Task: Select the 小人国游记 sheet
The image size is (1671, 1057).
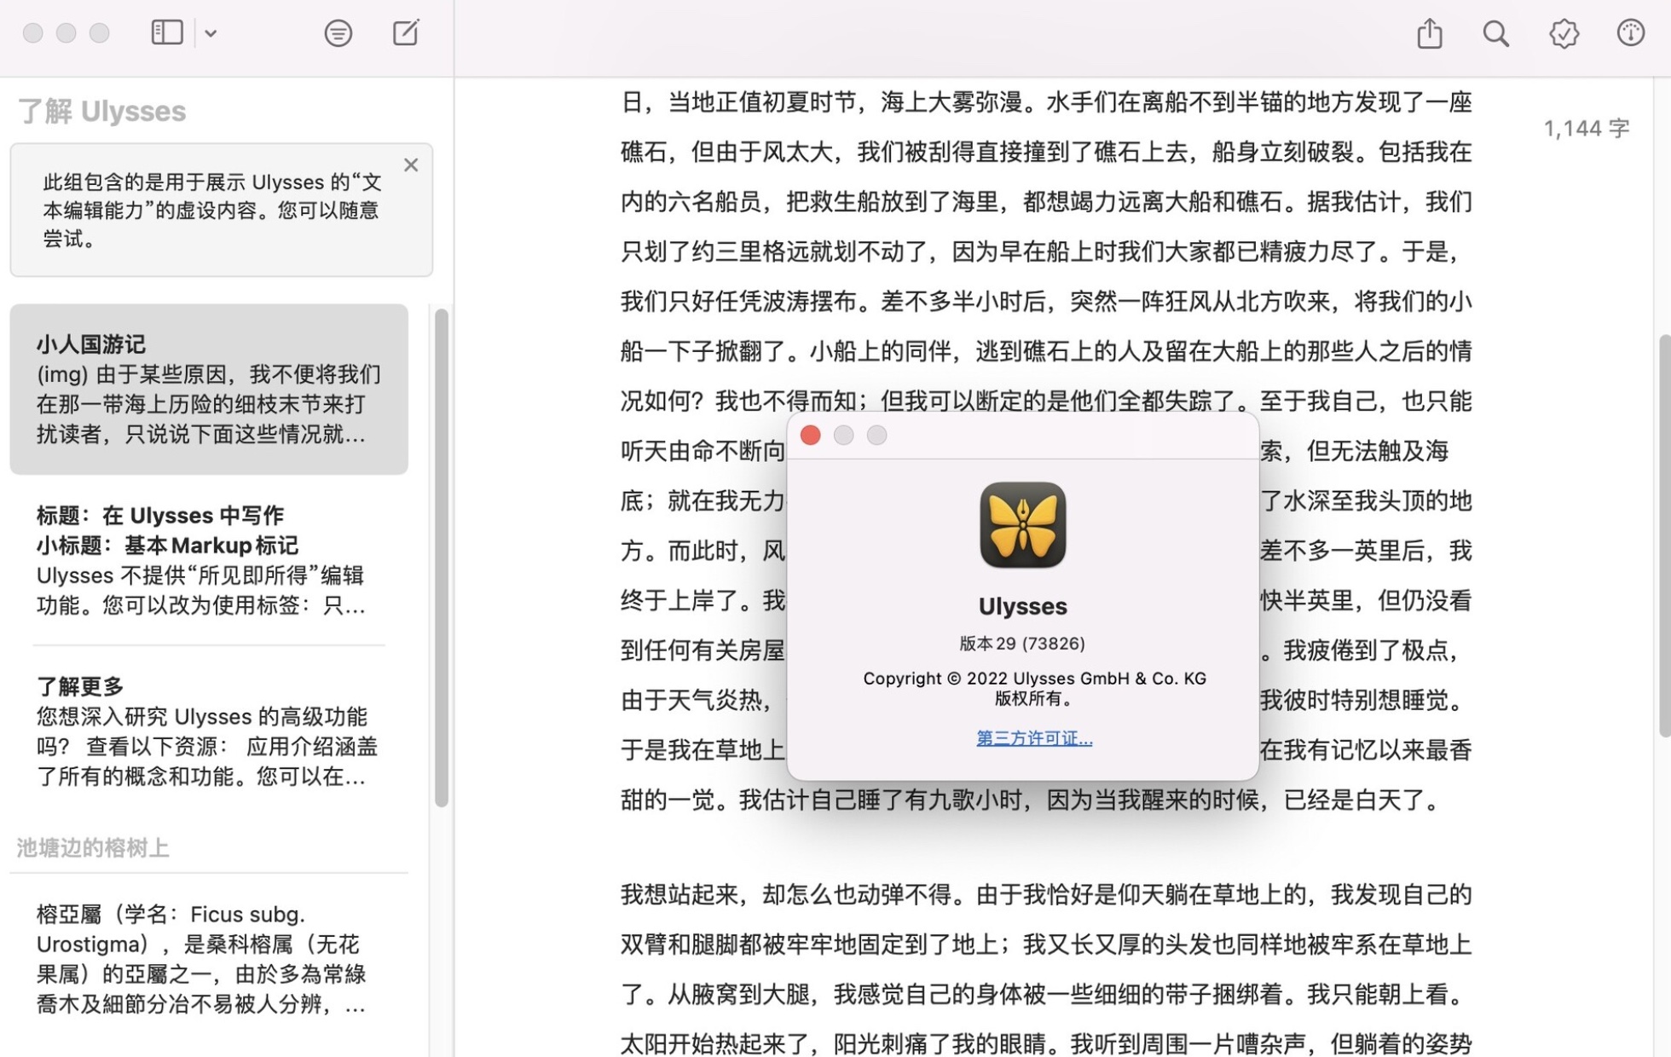Action: [209, 389]
